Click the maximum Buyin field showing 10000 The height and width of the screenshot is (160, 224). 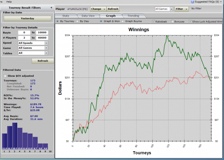pos(42,33)
